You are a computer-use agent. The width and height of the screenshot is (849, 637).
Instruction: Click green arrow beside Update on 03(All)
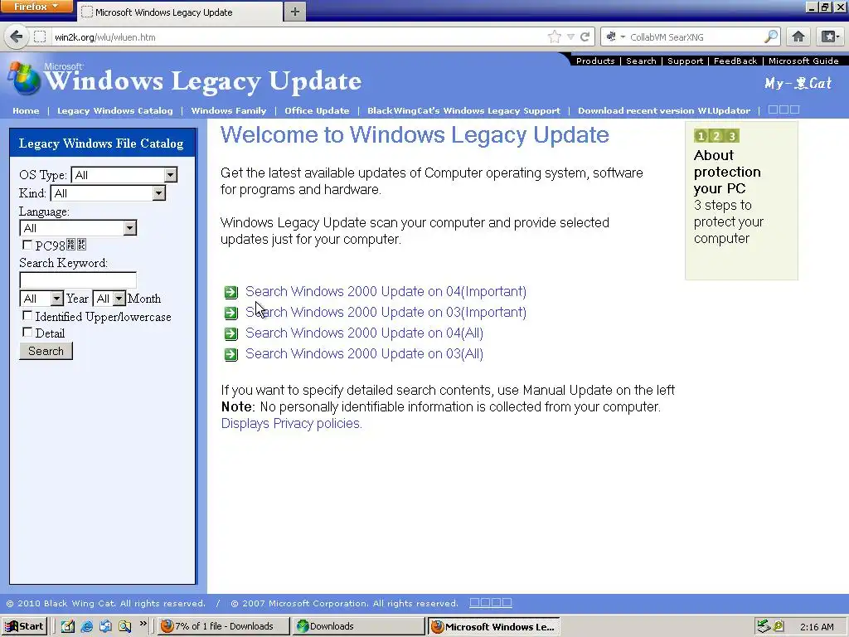tap(231, 354)
